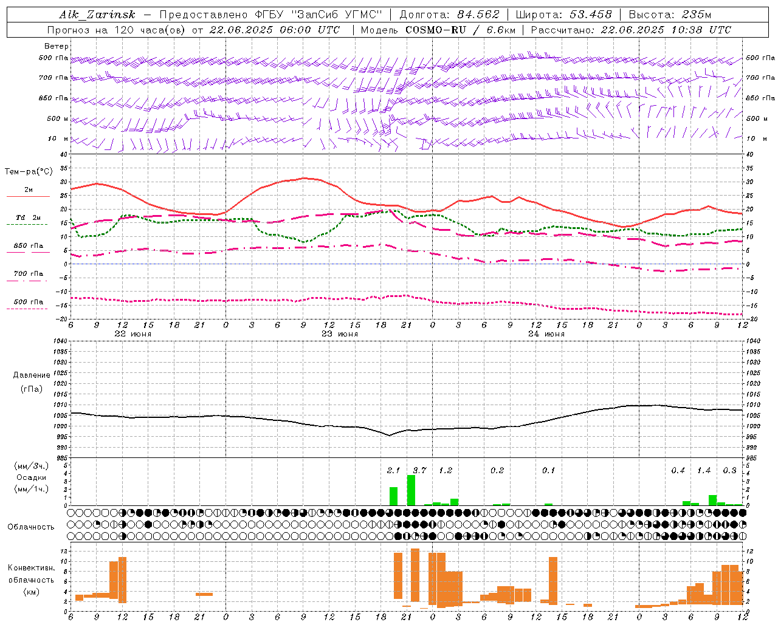
Task: Click the green bar under the 2.1 value
Action: click(394, 496)
